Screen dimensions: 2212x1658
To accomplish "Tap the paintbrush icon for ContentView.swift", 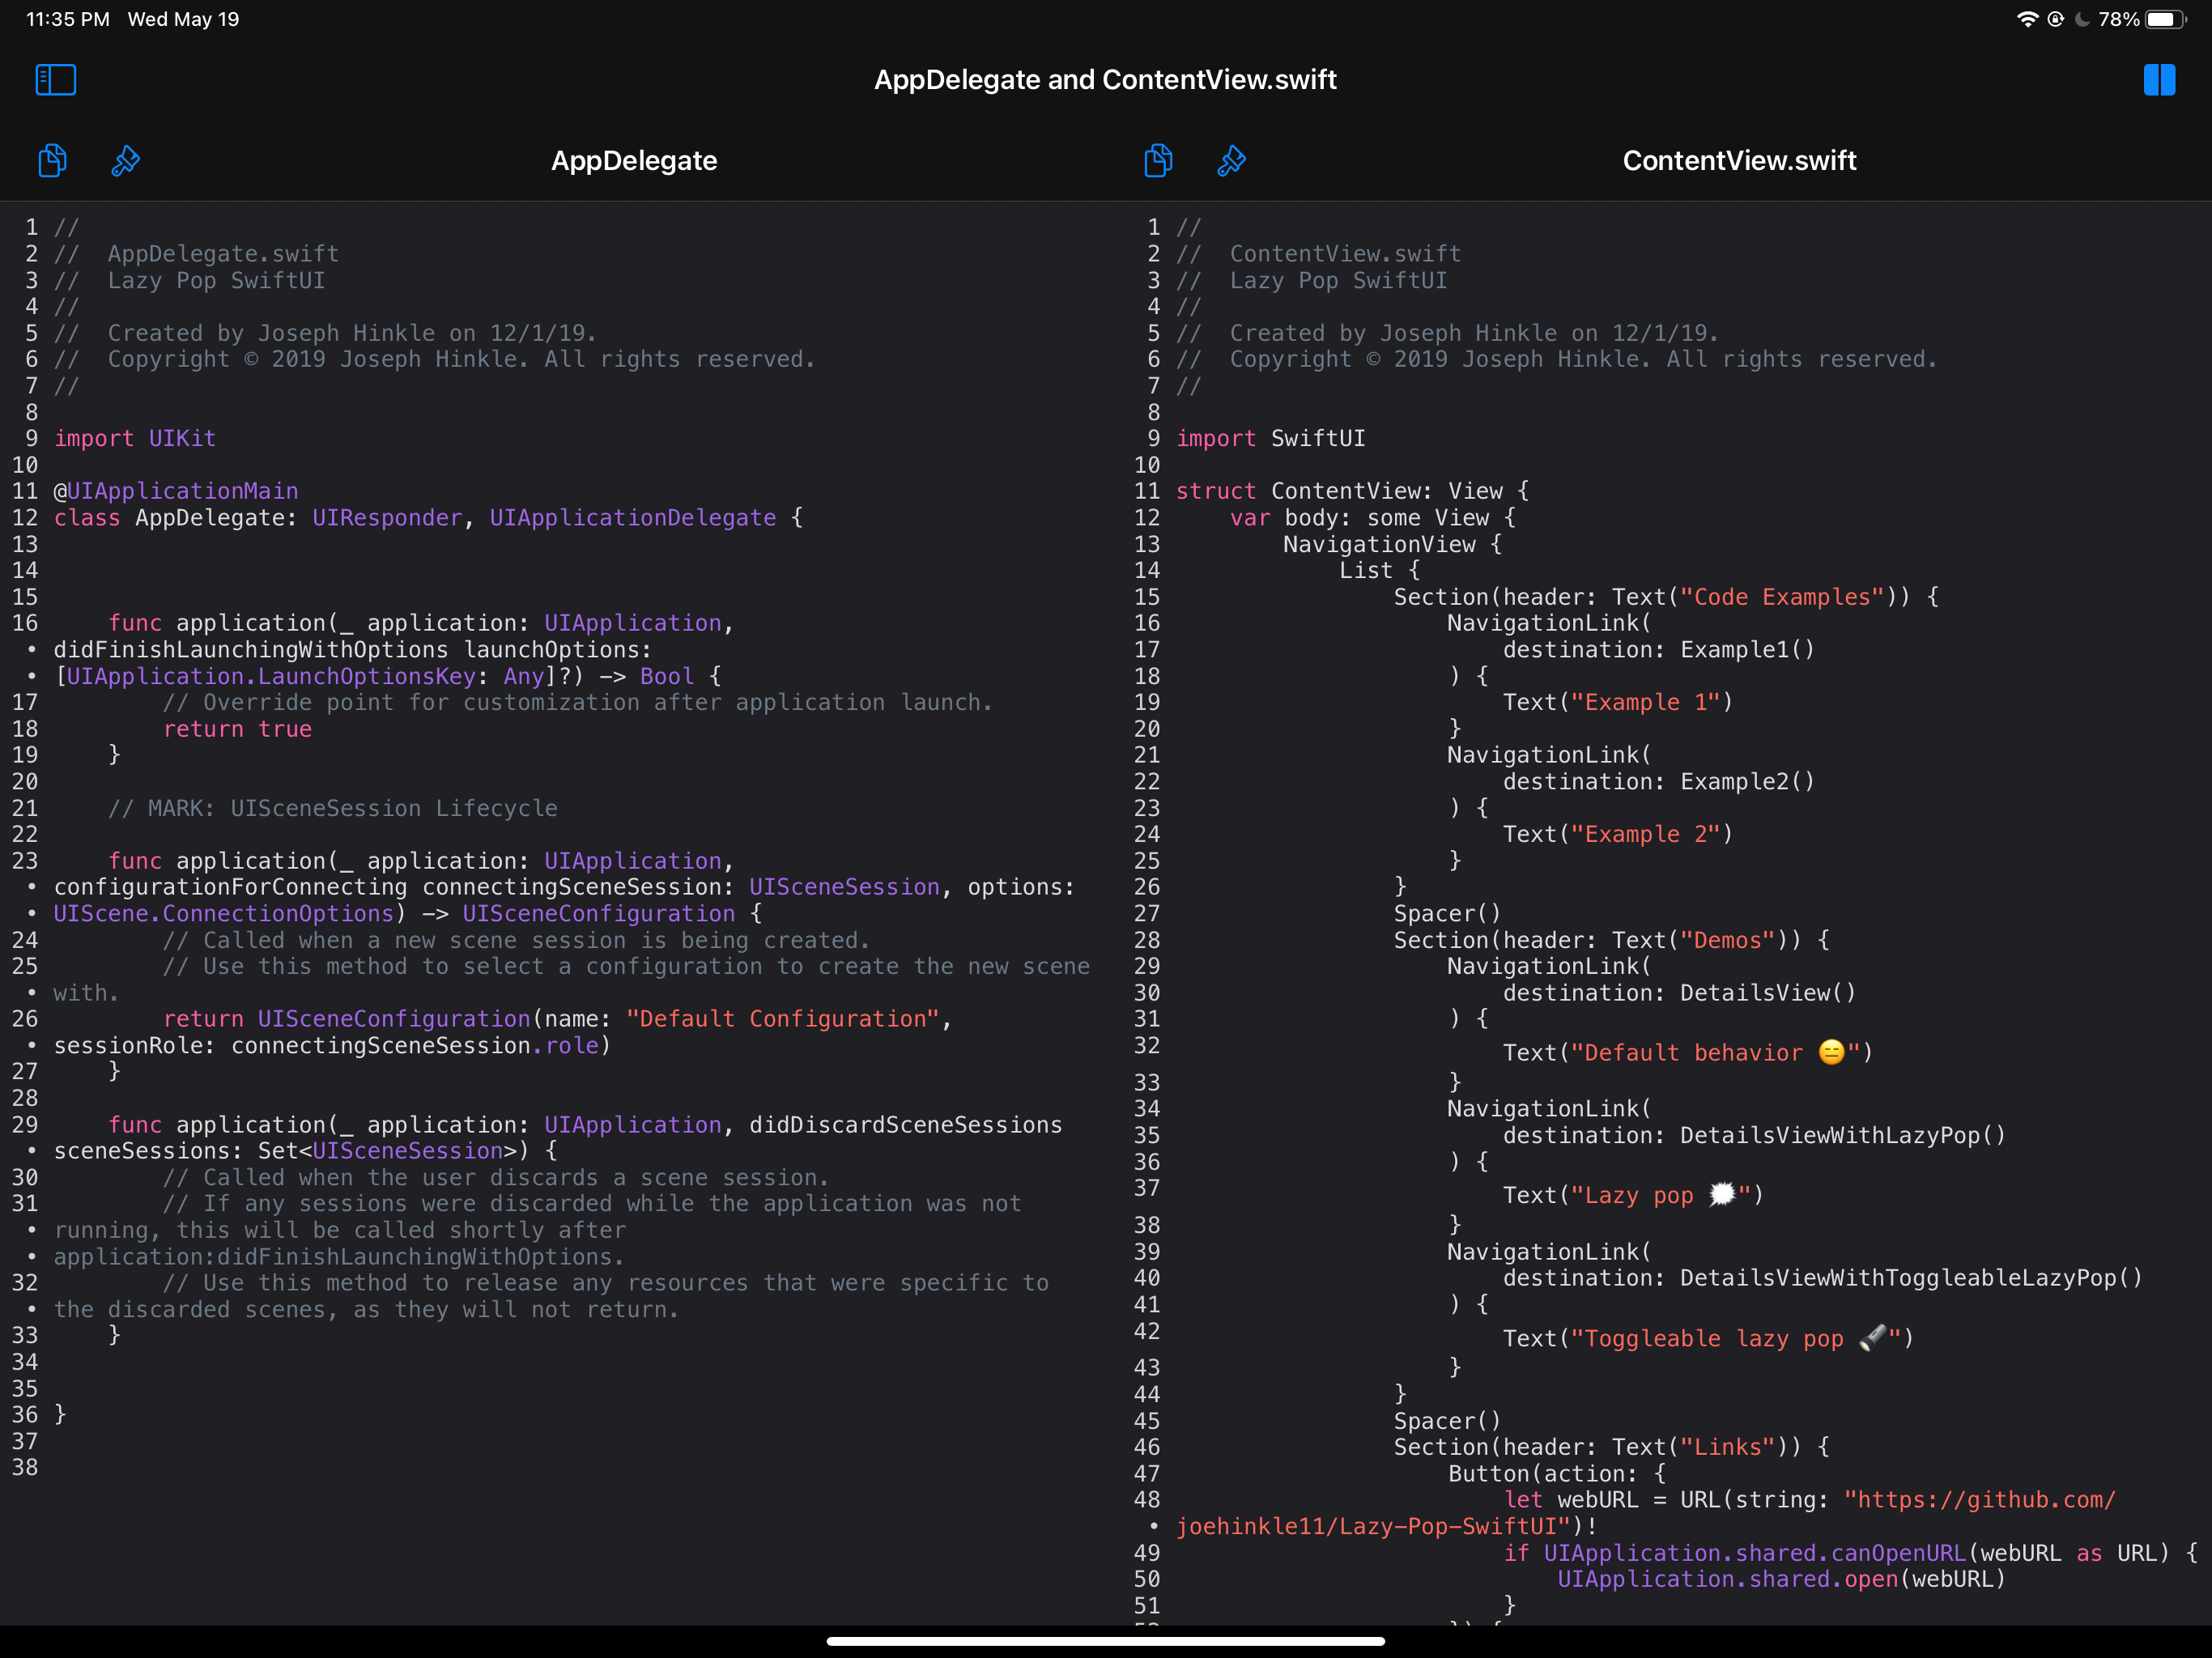I will [1231, 160].
